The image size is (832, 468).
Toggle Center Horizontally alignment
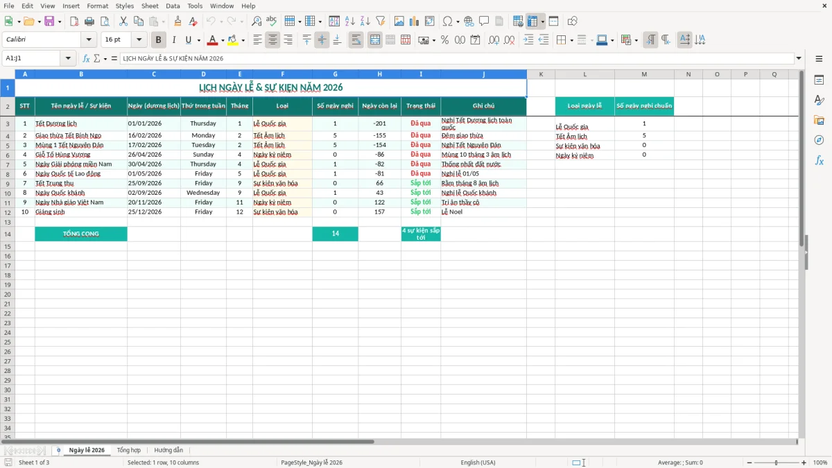pos(272,40)
